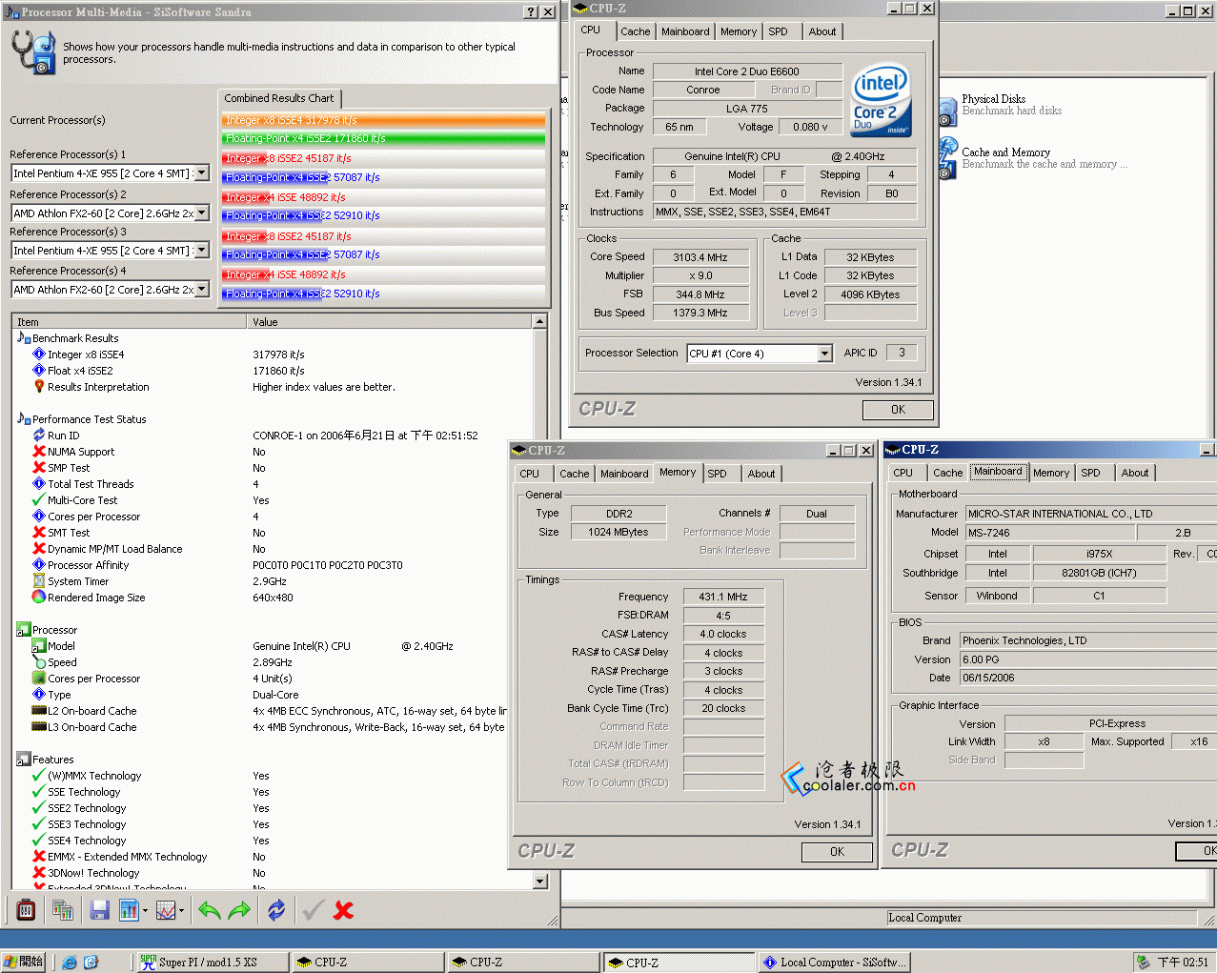Open the Sandra options device icon

(26, 910)
